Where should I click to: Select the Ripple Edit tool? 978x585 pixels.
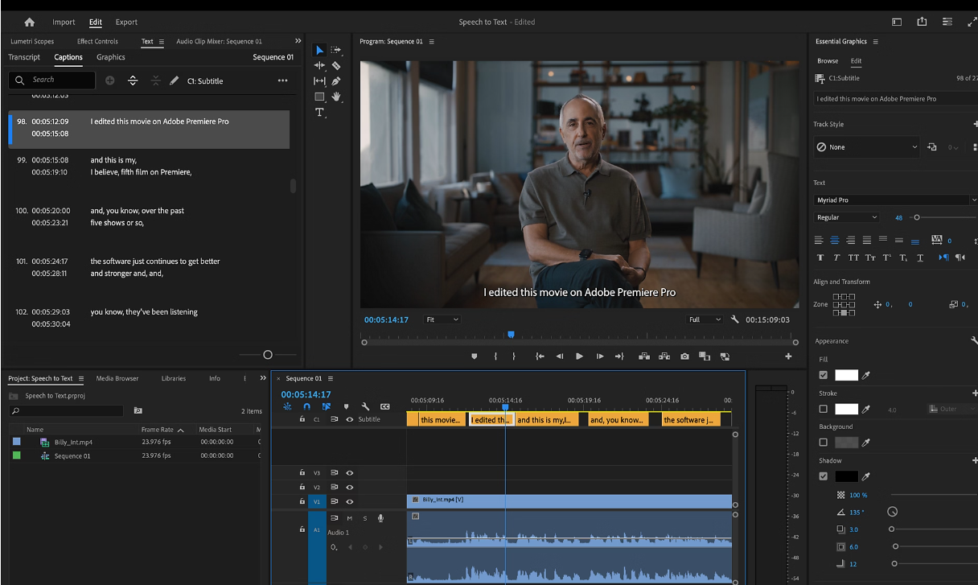[319, 65]
